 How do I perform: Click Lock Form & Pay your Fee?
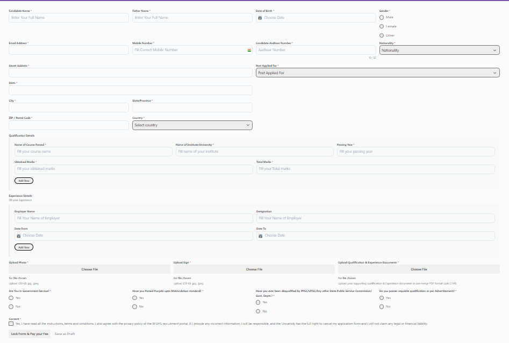[30, 334]
